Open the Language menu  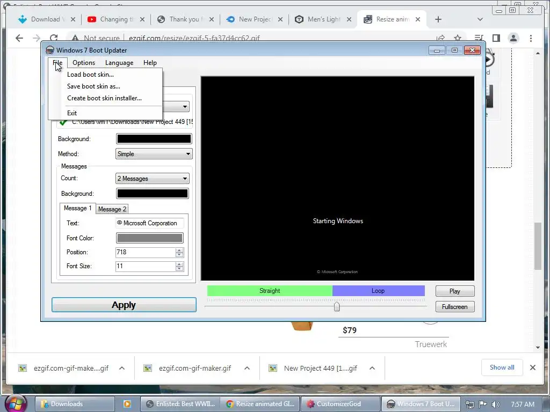[119, 63]
